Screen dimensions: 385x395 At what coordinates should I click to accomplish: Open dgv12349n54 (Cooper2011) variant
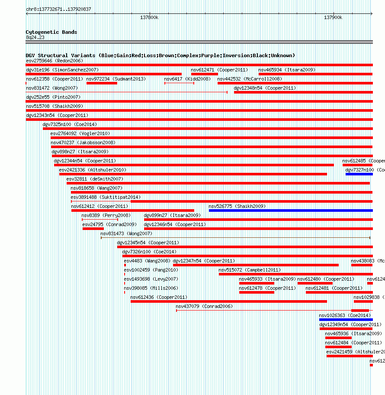[350, 324]
